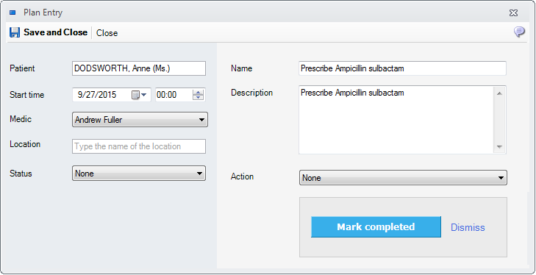The height and width of the screenshot is (275, 536).
Task: Expand the Action dropdown set to None
Action: tap(403, 178)
